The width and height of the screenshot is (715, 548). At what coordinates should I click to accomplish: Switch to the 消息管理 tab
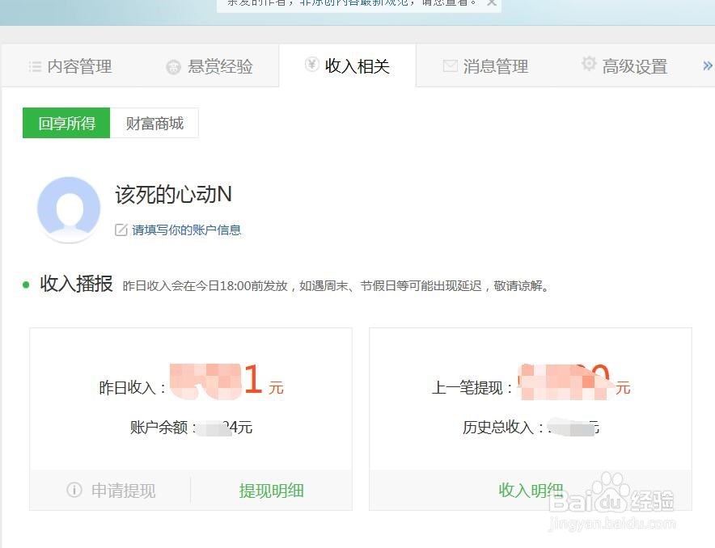(497, 66)
